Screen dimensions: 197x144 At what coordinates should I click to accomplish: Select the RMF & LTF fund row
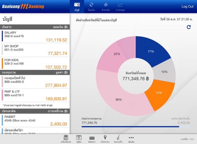click(35, 95)
